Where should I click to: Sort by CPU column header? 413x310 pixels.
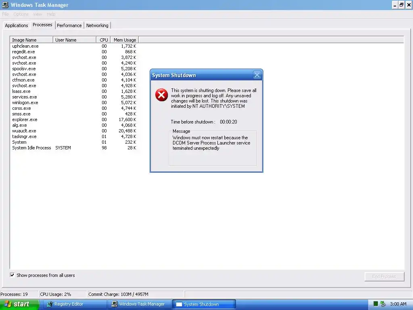[x=104, y=40]
